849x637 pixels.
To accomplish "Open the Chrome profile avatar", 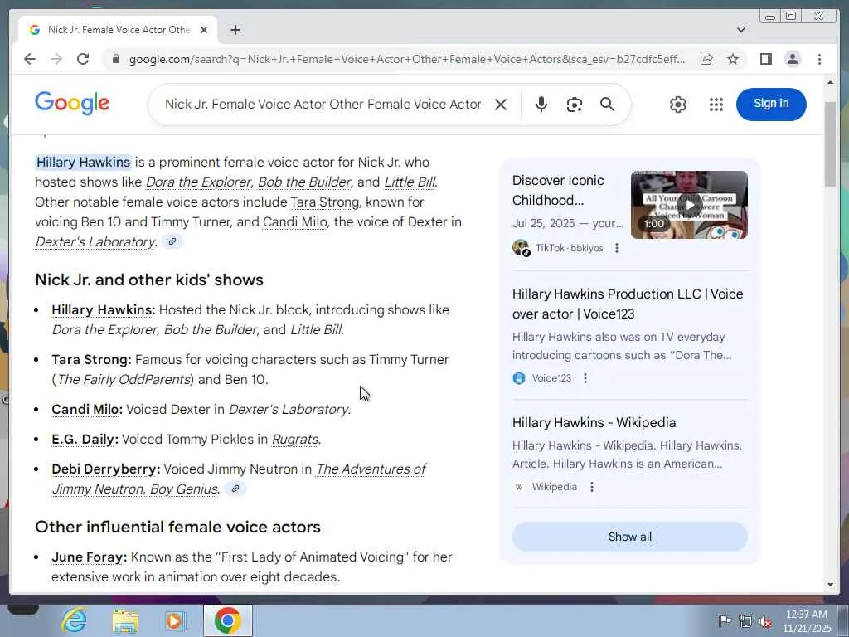I will pyautogui.click(x=792, y=59).
